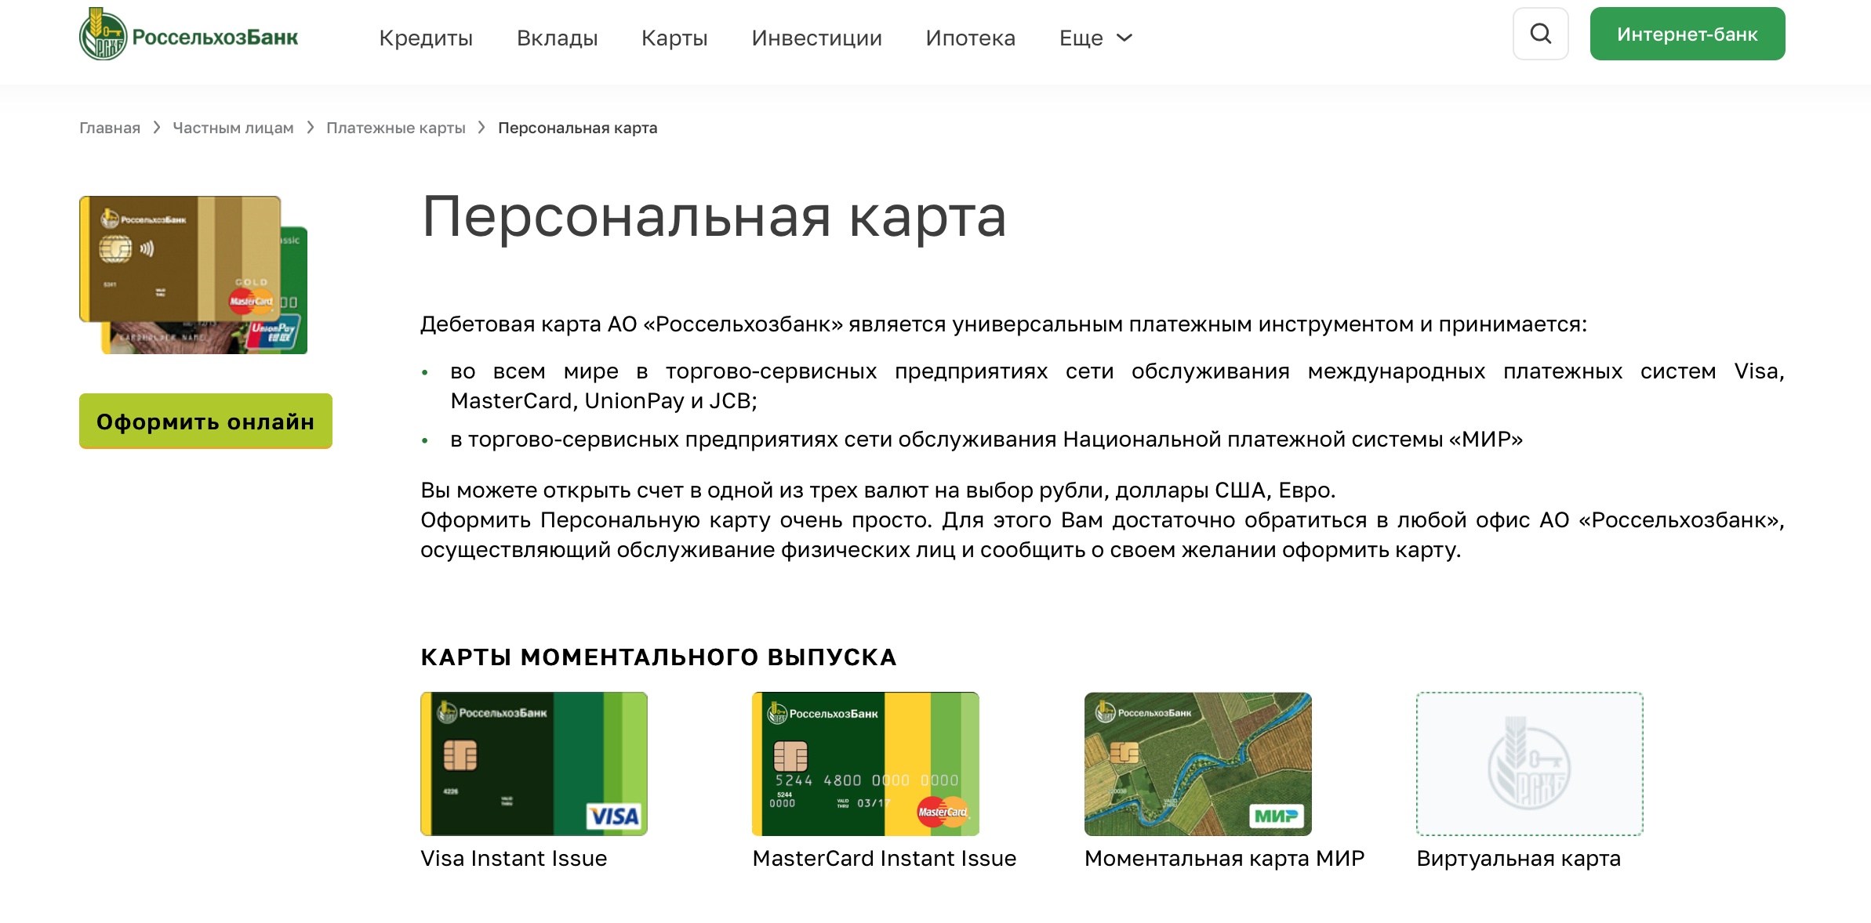This screenshot has height=923, width=1871.
Task: Click КАРТЫ МОМЕНТАЛЬНОГО ВЫПУСКА heading
Action: click(x=658, y=657)
